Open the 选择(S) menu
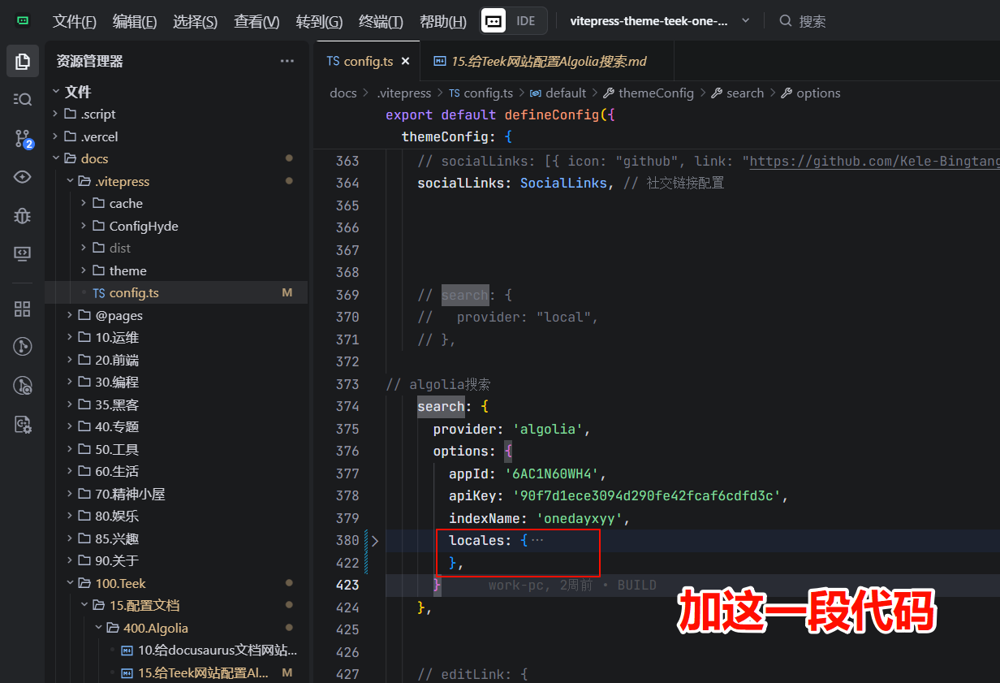The width and height of the screenshot is (1000, 683). tap(195, 22)
